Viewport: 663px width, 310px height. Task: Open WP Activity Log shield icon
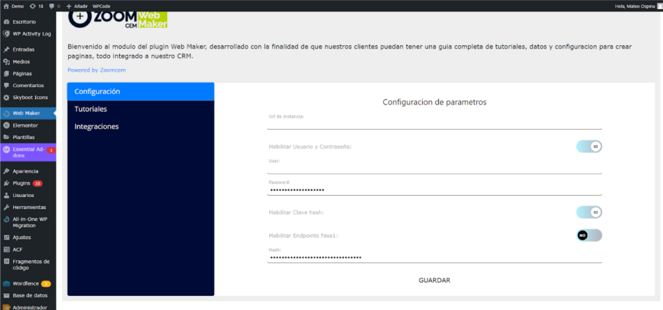6,34
